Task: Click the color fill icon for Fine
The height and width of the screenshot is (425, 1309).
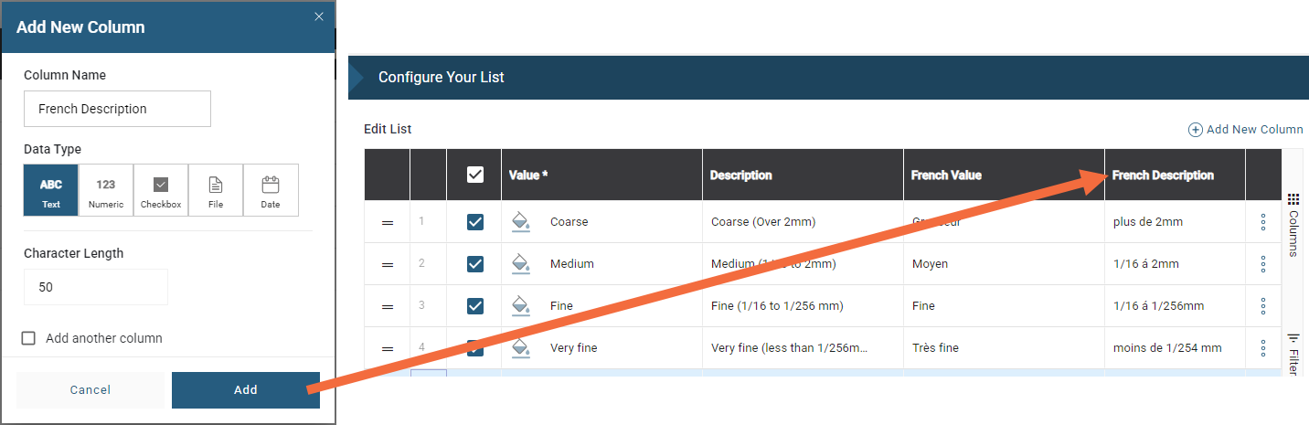Action: (520, 306)
